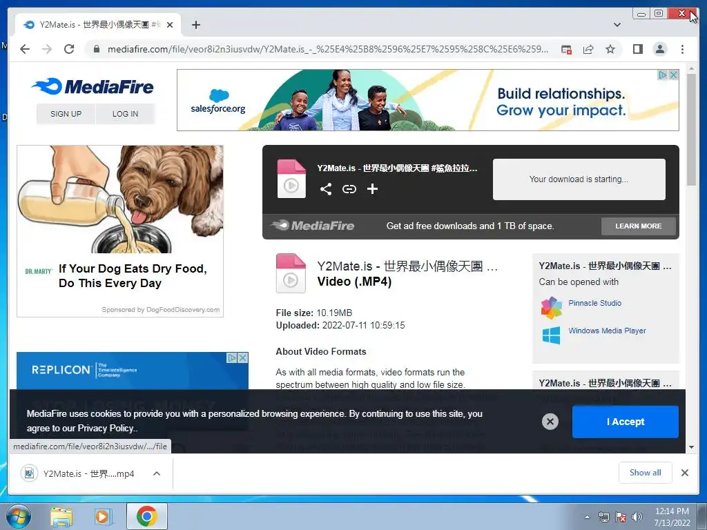This screenshot has height=530, width=707.
Task: Open the Chrome three-dot menu
Action: click(682, 49)
